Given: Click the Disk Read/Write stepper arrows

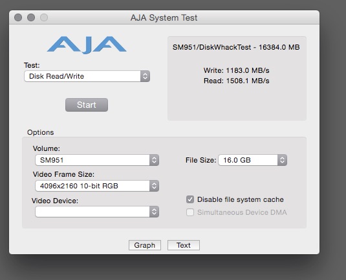Looking at the screenshot, I should pos(146,76).
